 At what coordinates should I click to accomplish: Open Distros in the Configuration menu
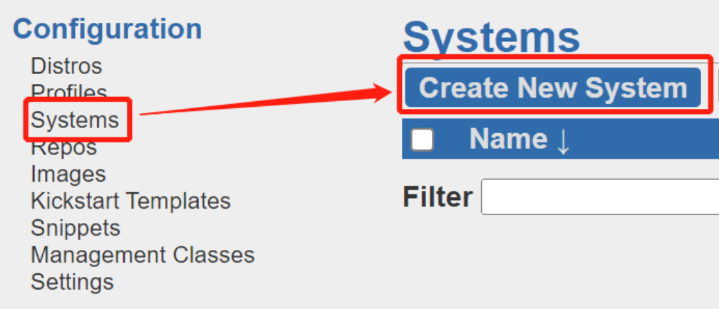(66, 66)
